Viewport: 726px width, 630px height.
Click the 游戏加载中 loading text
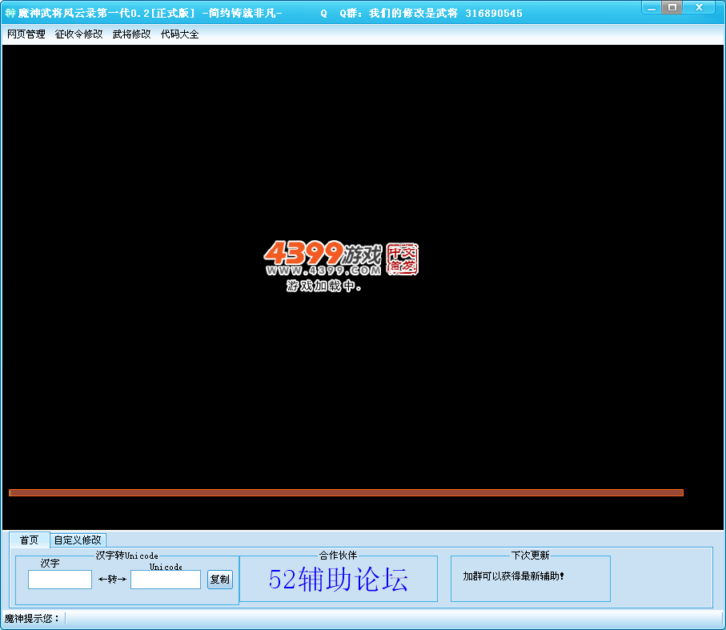pyautogui.click(x=323, y=286)
